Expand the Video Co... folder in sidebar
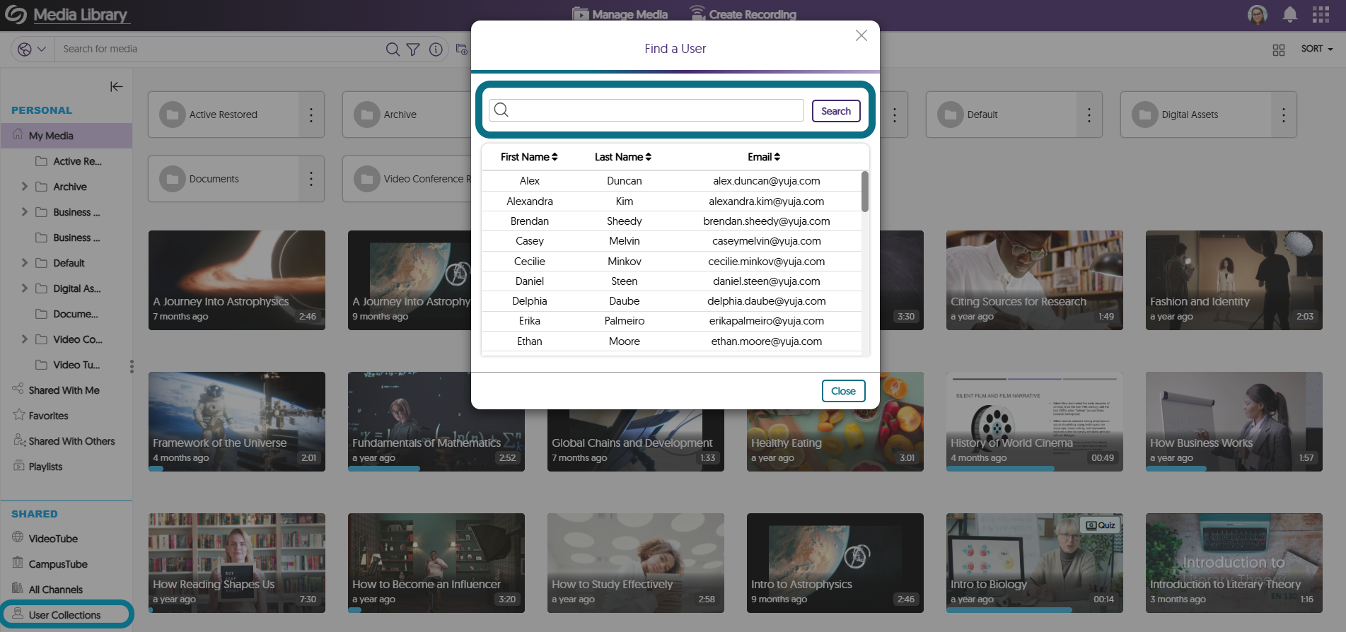 click(x=24, y=339)
